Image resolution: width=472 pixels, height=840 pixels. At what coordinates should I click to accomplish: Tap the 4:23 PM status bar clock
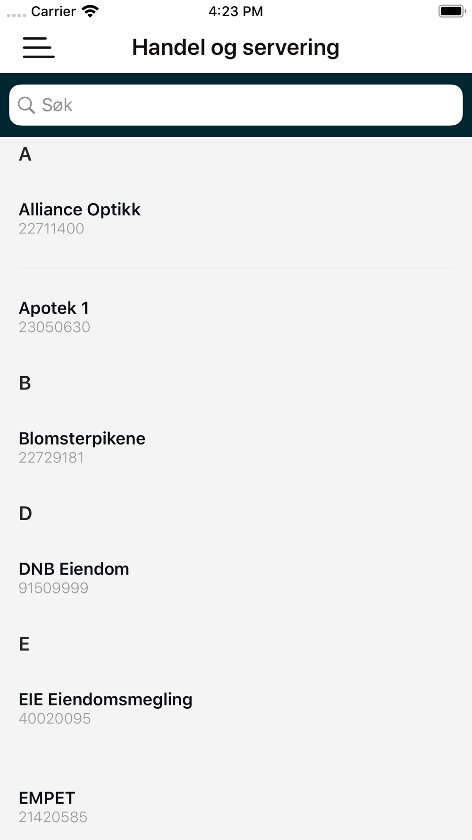pos(236,11)
